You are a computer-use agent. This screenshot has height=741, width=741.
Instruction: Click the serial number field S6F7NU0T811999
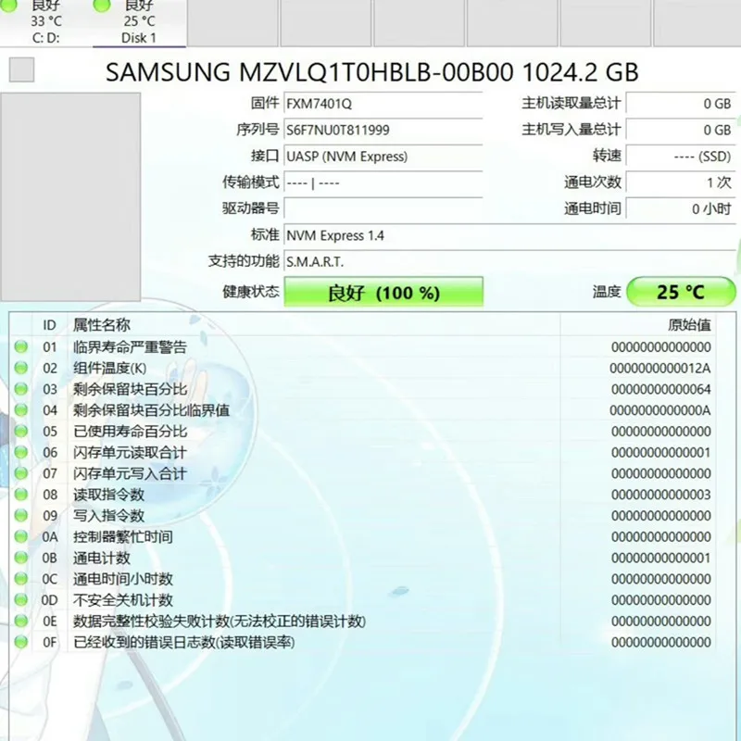[x=383, y=130]
